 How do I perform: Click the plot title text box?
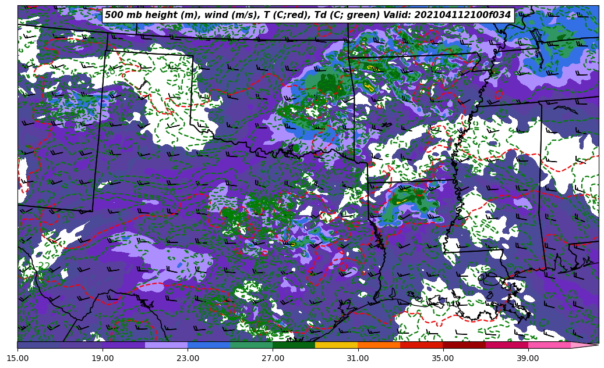coord(308,15)
